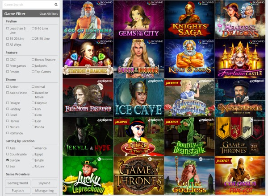
Task: Toggle the Dragon theme checkbox
Action: (x=8, y=103)
